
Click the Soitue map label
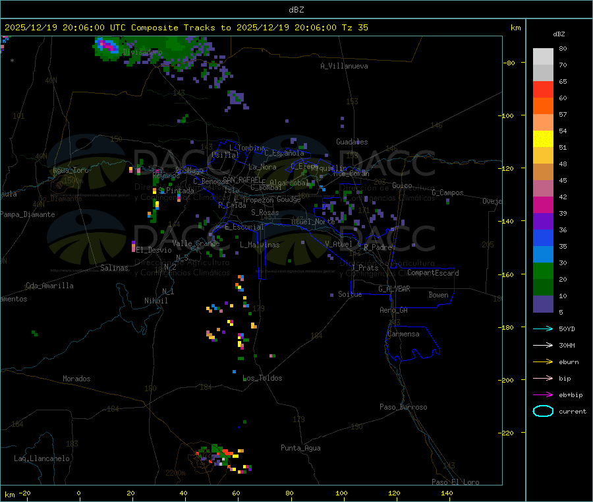[x=350, y=294]
